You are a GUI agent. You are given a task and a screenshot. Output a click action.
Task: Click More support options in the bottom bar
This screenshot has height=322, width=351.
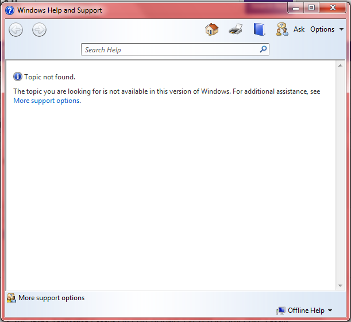point(51,298)
